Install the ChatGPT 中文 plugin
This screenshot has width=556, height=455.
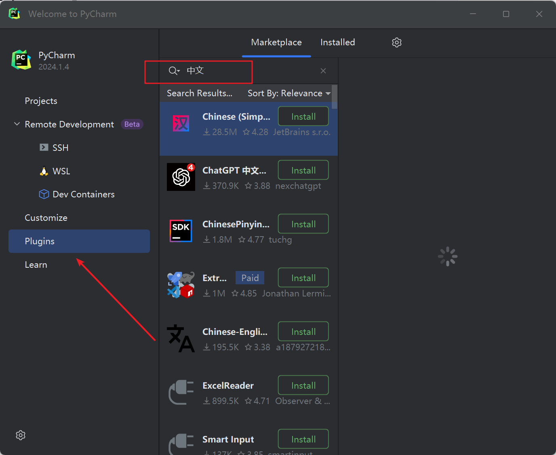303,170
